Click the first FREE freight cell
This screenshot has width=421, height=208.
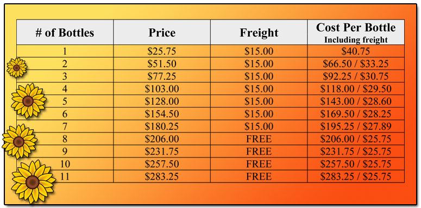coord(259,138)
